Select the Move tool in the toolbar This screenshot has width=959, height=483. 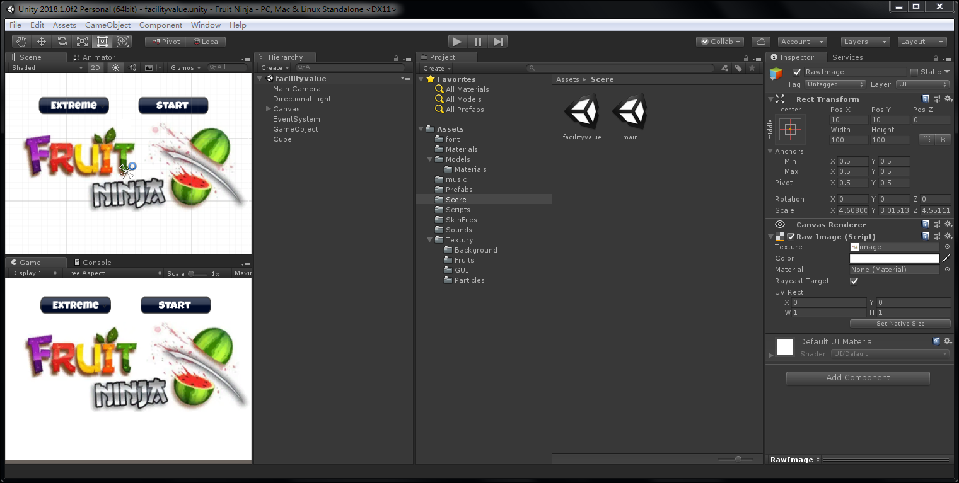42,42
